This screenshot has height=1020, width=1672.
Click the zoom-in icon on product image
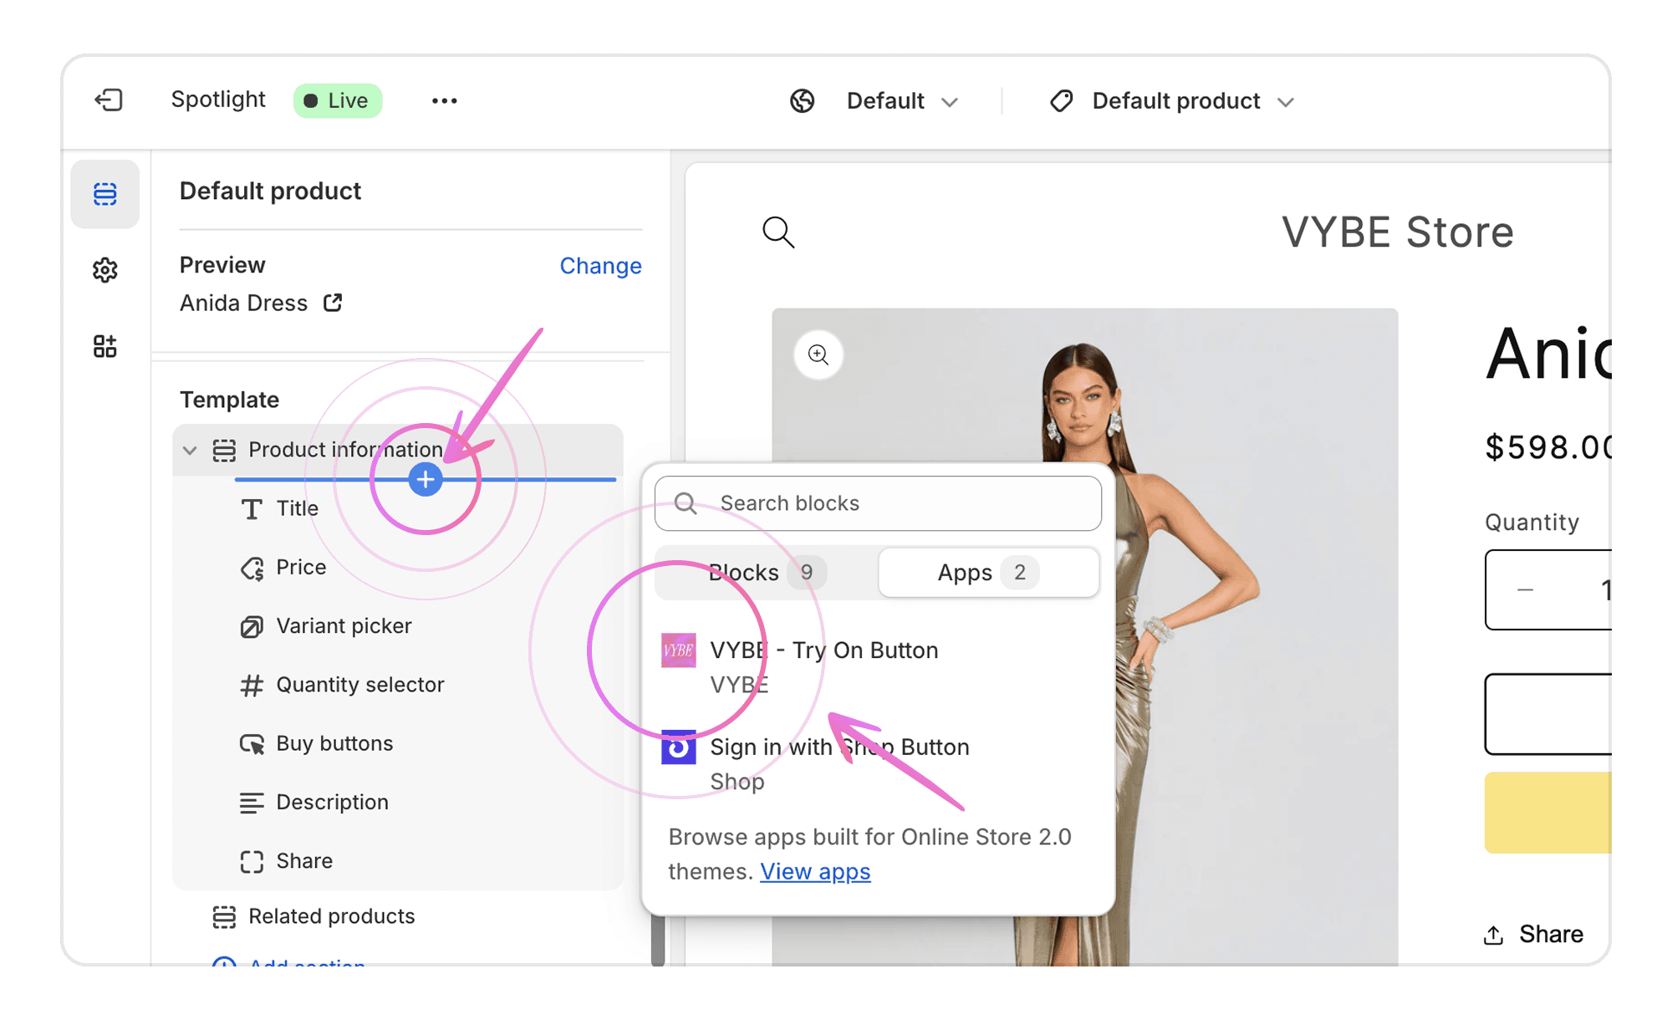[x=818, y=354]
